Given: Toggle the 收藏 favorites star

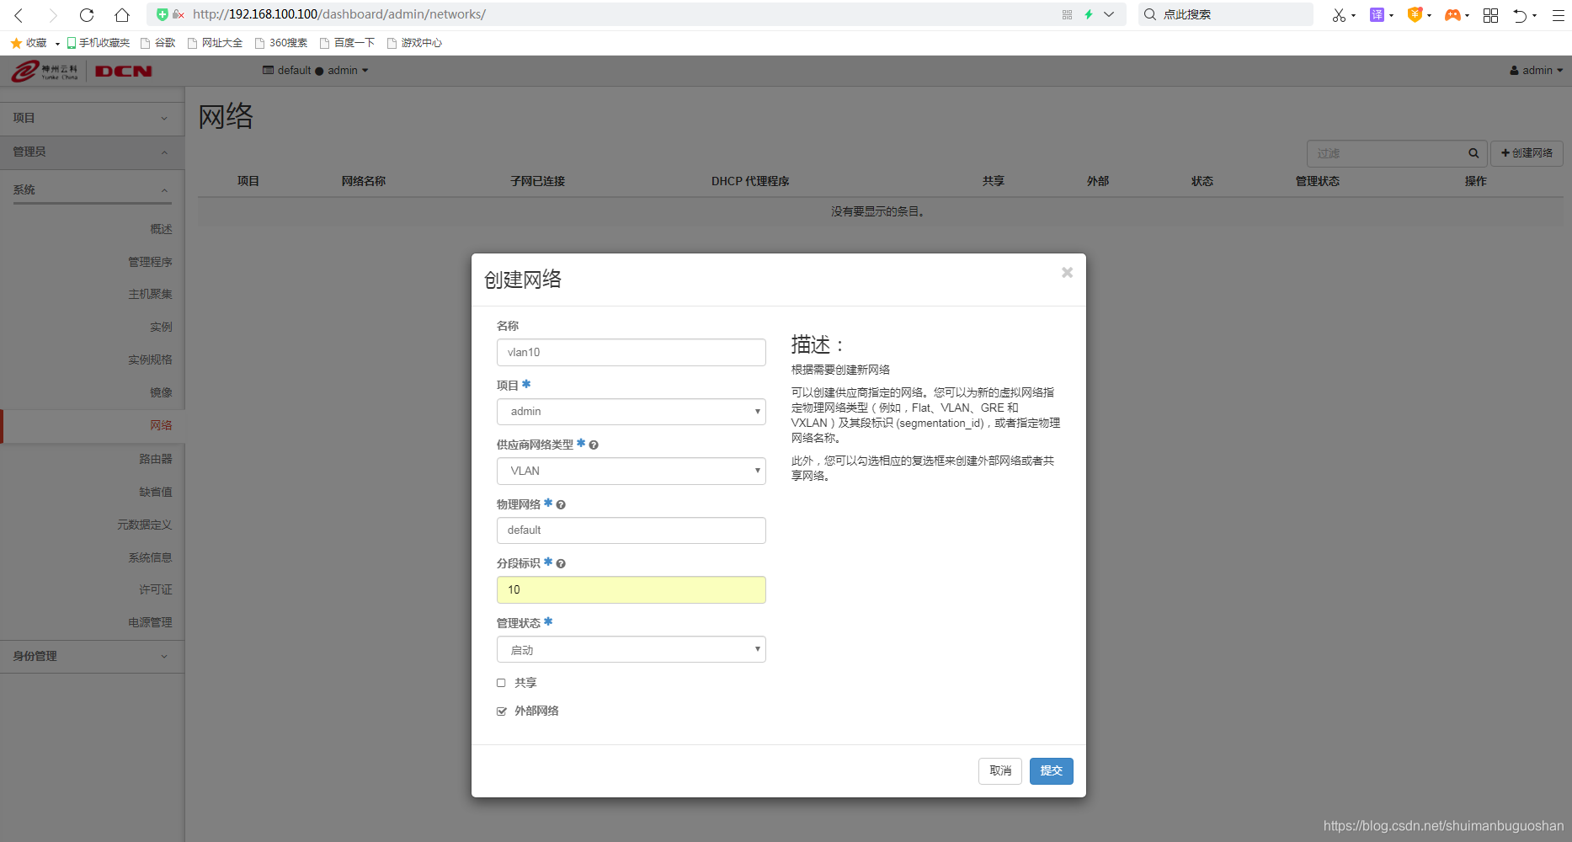Looking at the screenshot, I should tap(15, 42).
